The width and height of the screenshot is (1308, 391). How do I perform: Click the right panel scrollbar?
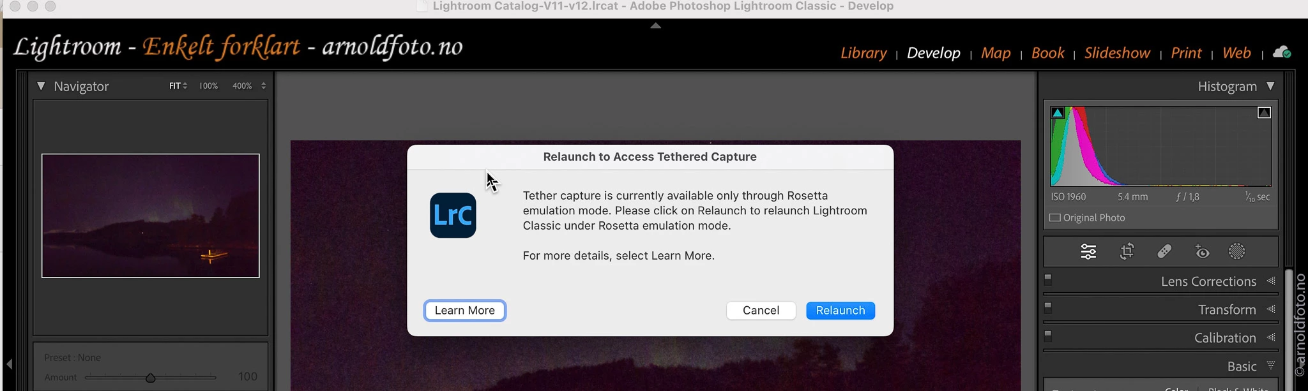(1289, 330)
